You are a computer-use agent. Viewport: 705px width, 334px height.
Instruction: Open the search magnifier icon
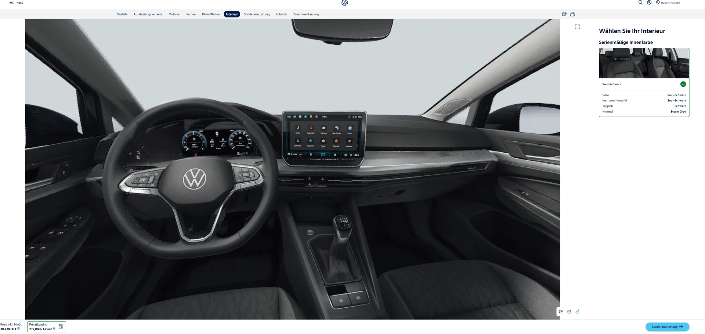[640, 3]
